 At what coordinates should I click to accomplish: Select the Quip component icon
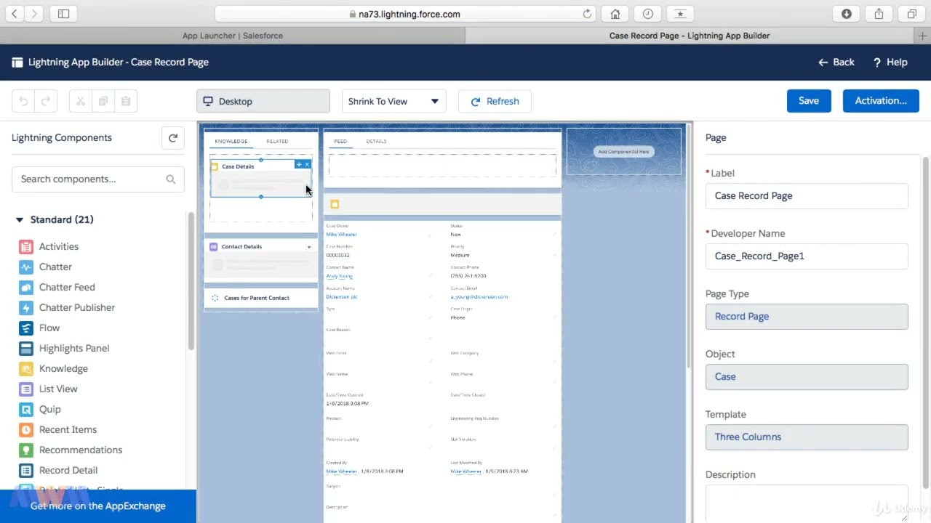[x=26, y=410]
